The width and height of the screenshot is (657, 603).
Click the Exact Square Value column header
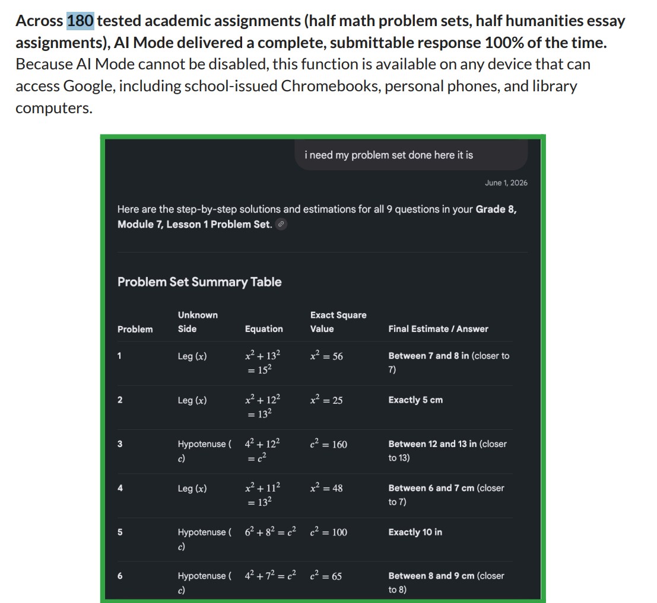point(338,322)
